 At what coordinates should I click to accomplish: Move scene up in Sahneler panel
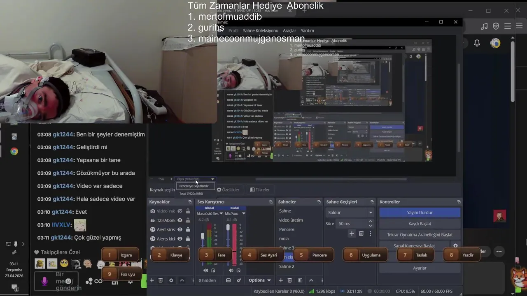pyautogui.click(x=311, y=280)
